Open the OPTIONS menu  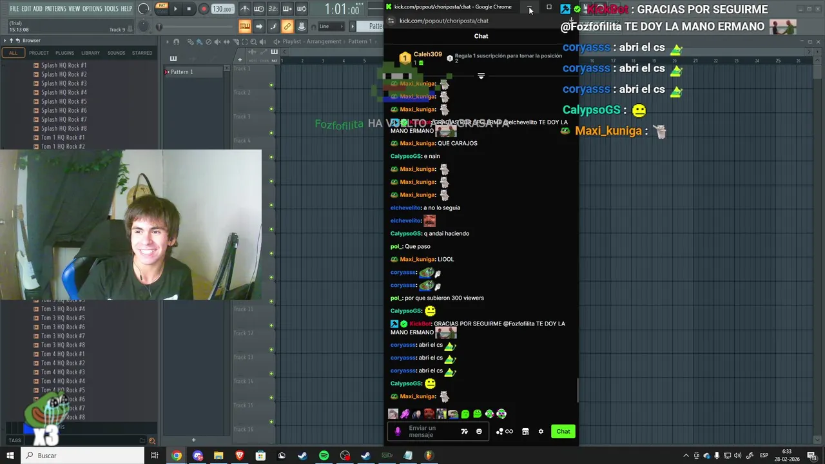tap(92, 8)
